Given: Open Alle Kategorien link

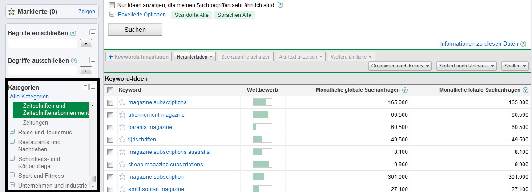Looking at the screenshot, I should coord(29,96).
